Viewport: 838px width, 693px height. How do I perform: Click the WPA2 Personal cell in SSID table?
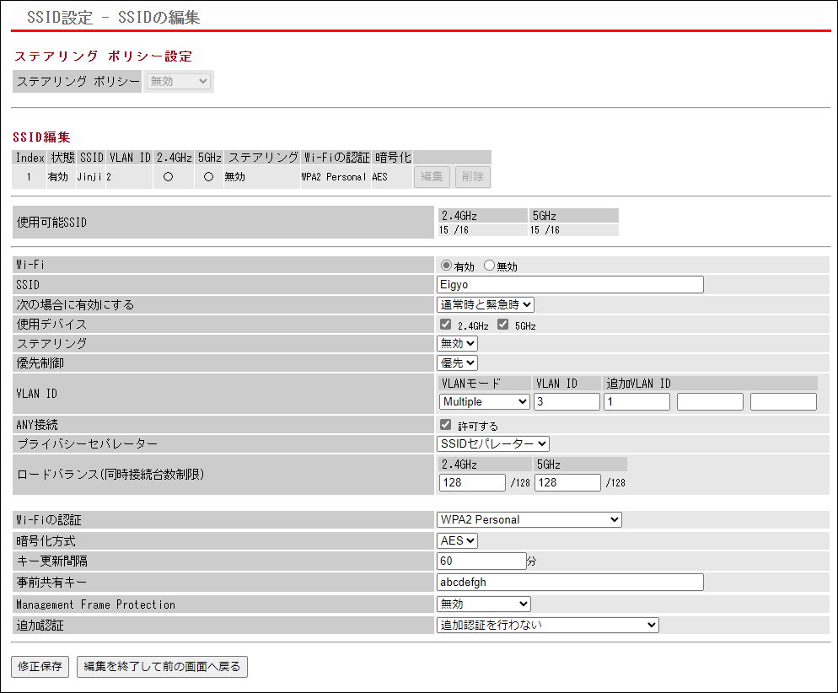click(334, 177)
